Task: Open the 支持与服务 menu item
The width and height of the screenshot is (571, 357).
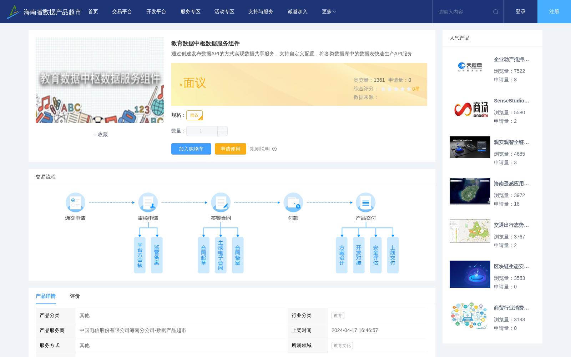Action: [261, 12]
